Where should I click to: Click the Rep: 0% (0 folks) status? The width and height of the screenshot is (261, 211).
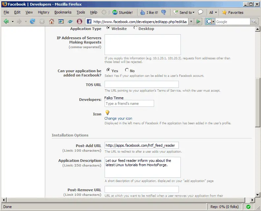(x=224, y=207)
